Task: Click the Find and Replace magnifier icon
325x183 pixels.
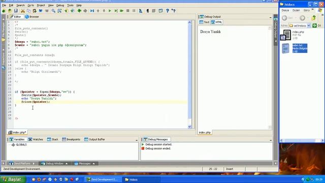Action: click(59, 11)
